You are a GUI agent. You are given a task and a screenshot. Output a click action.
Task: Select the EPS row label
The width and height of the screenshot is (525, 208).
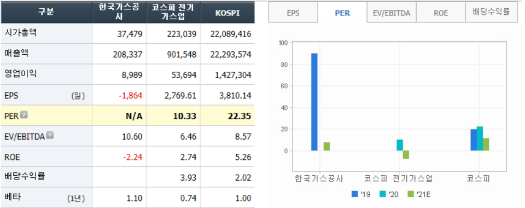11,95
